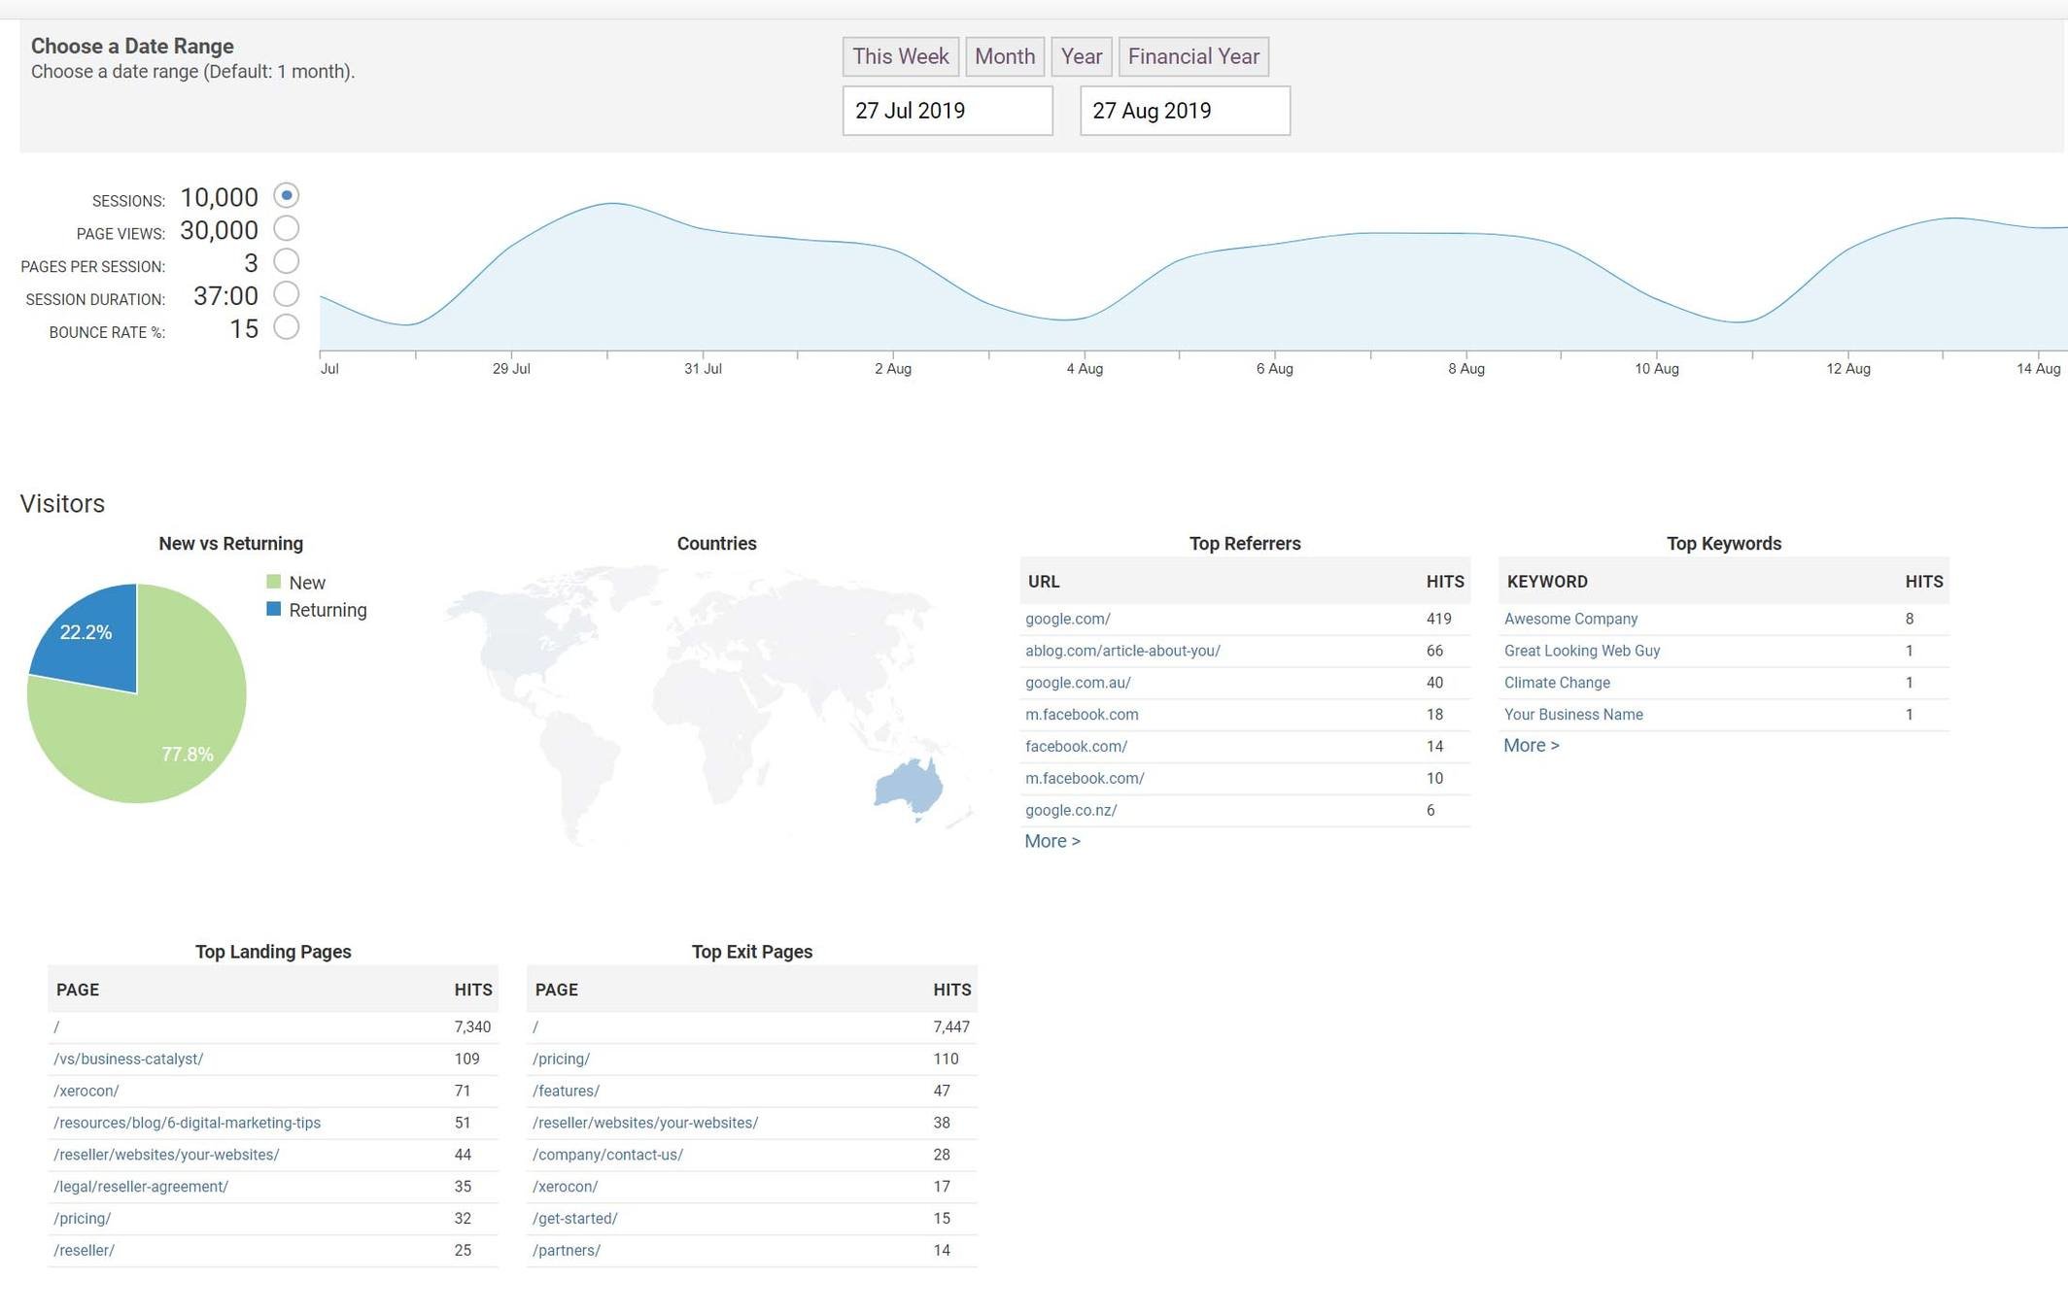Select the Pages Per Session radio button
Viewport: 2068px width, 1311px height.
click(x=286, y=261)
